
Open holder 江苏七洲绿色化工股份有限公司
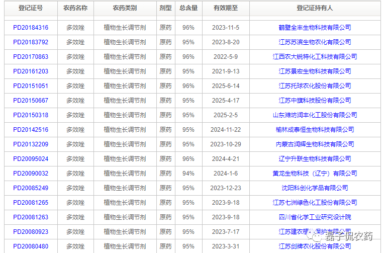click(315, 203)
